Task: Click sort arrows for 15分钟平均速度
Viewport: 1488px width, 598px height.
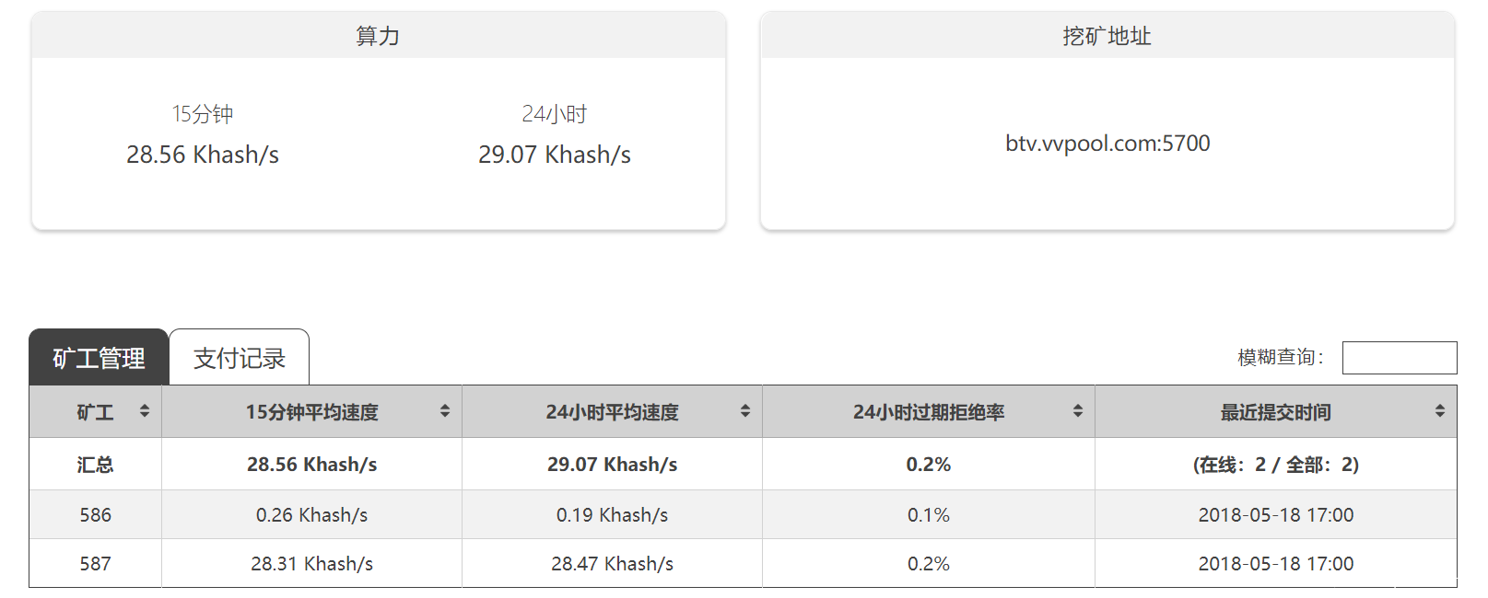Action: (445, 411)
